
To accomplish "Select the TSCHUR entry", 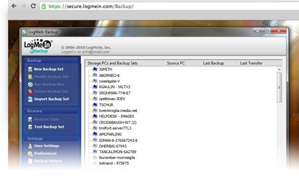I will click(106, 105).
